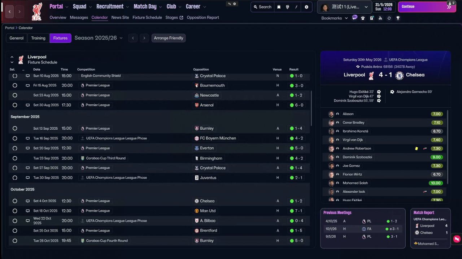Switch to the Overview tab
This screenshot has height=259, width=462.
click(58, 17)
